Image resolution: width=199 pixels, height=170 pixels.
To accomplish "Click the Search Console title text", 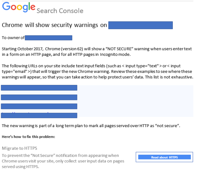I will coord(60,11).
